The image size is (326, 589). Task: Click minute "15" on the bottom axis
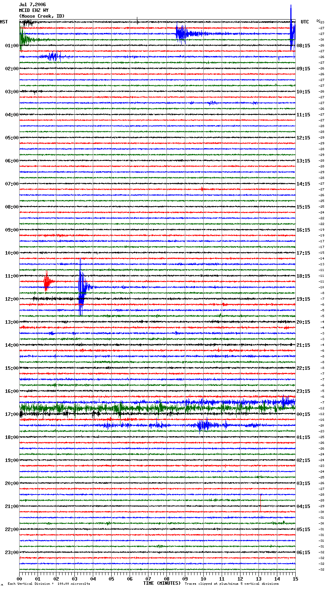pyautogui.click(x=295, y=579)
